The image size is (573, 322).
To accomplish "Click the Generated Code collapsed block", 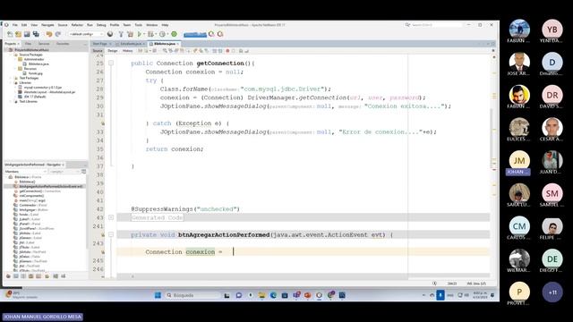I will (x=158, y=217).
